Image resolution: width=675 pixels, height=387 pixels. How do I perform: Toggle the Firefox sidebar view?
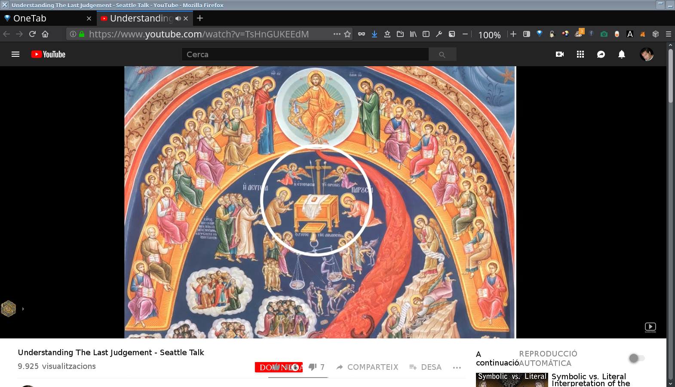tap(426, 34)
